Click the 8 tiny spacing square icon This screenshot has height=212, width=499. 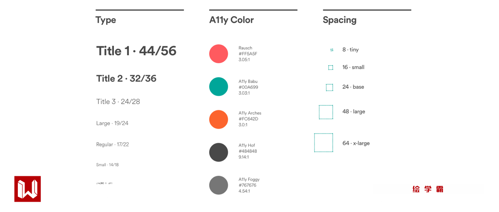click(332, 50)
